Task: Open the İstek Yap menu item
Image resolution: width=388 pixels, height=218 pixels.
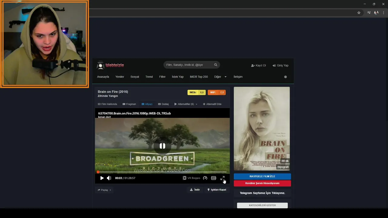Action: 178,77
